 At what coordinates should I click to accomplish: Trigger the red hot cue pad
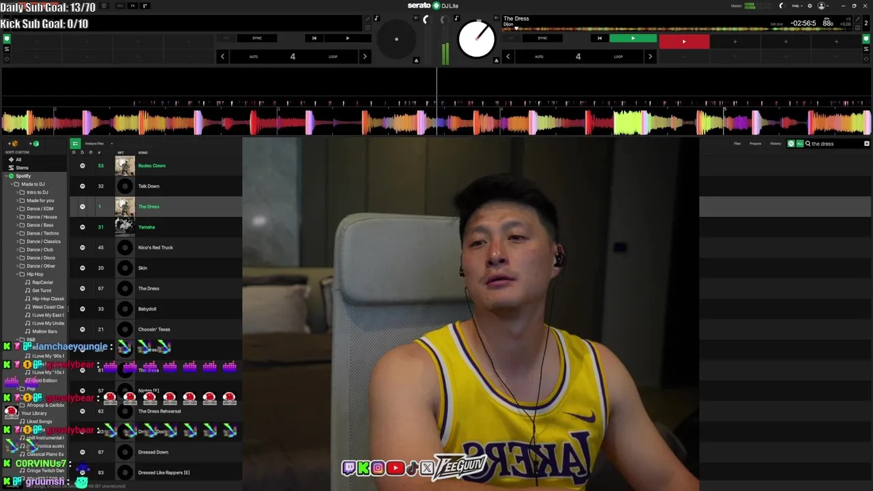684,42
